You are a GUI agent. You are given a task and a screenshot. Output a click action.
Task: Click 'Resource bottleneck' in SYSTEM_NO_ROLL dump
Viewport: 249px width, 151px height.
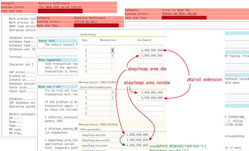[90, 18]
